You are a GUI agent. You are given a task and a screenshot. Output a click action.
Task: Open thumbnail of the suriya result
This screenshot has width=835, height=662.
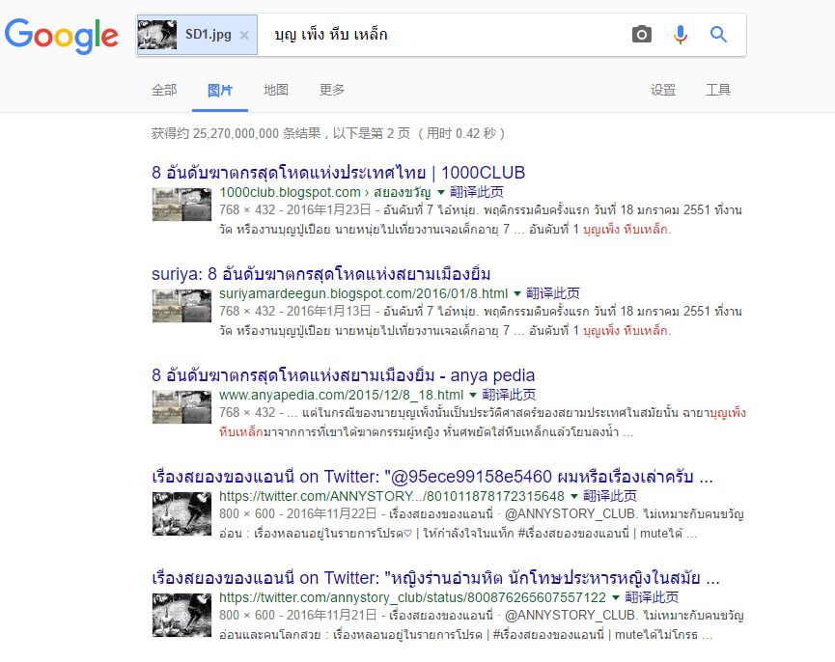[x=181, y=306]
